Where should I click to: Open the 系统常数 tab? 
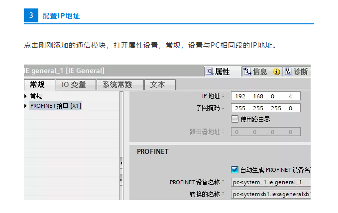119,85
